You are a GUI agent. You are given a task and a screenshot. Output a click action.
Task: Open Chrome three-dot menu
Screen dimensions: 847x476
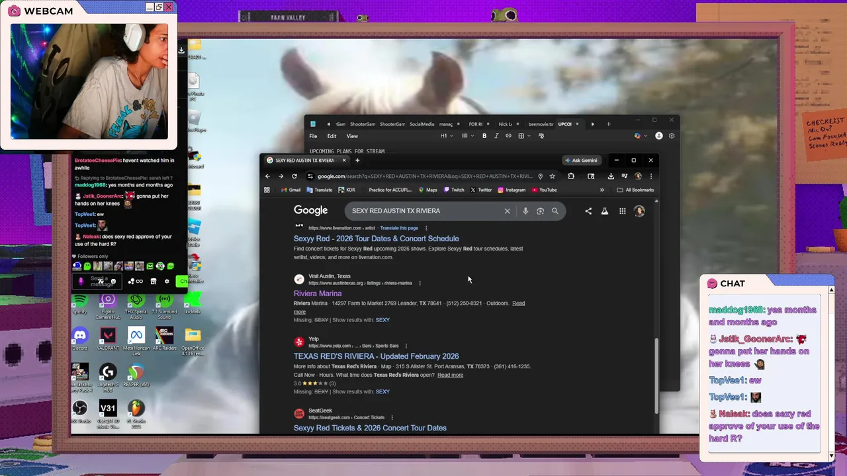pos(651,177)
